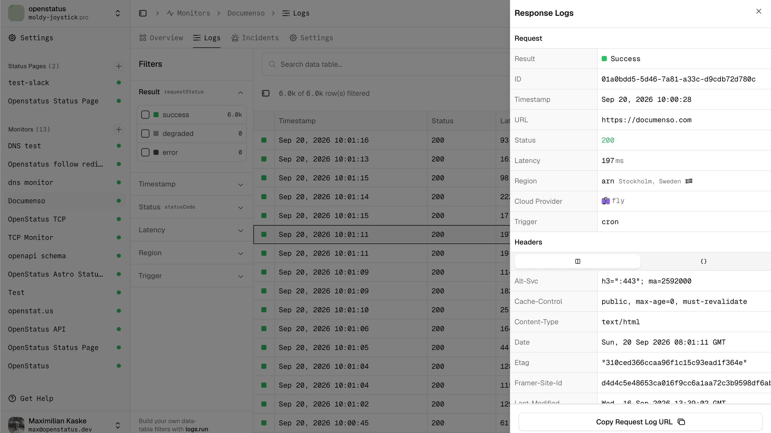The height and width of the screenshot is (433, 771).
Task: Click the green Success result indicator
Action: click(x=604, y=59)
